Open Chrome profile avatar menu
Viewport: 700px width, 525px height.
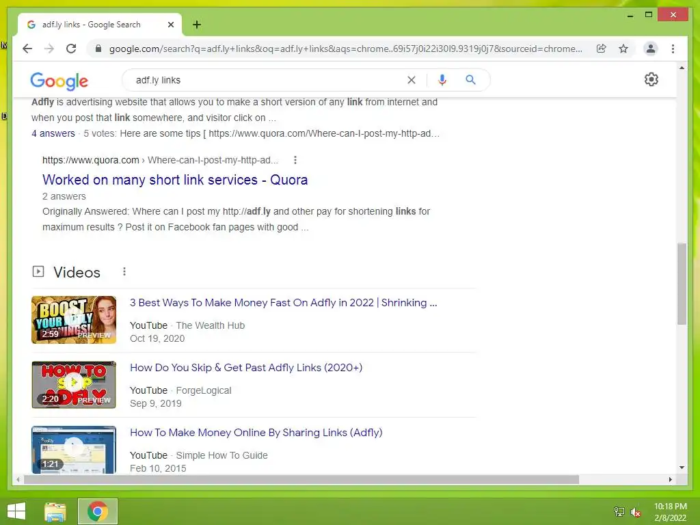click(x=651, y=49)
